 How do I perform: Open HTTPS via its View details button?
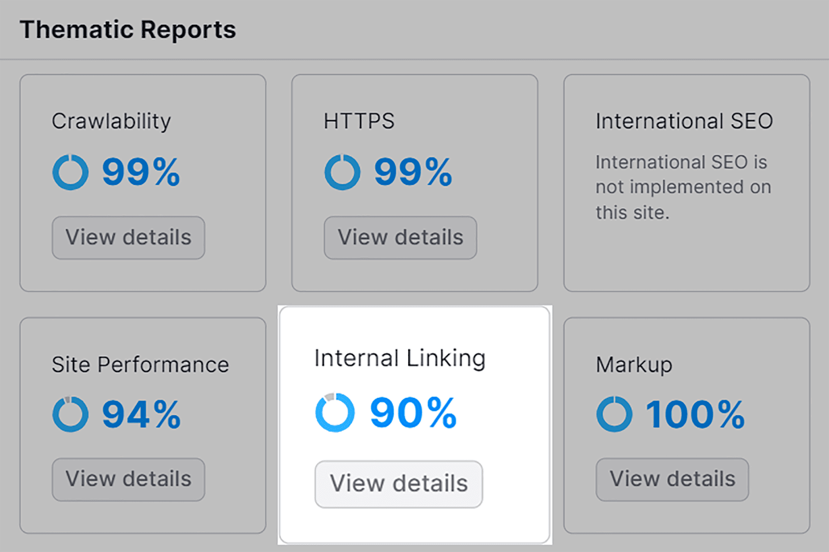point(400,237)
